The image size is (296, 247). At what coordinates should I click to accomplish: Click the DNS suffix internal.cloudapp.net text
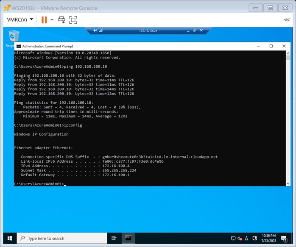160,157
